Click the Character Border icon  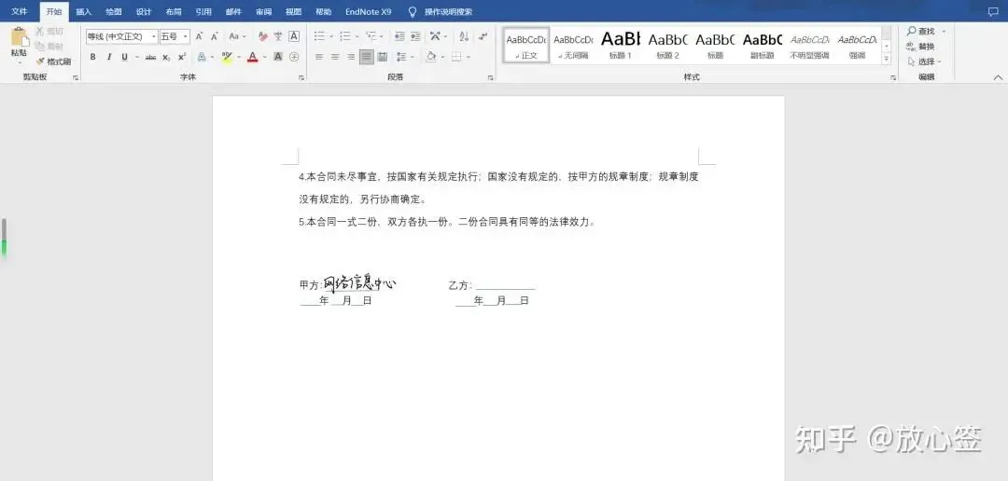(294, 36)
